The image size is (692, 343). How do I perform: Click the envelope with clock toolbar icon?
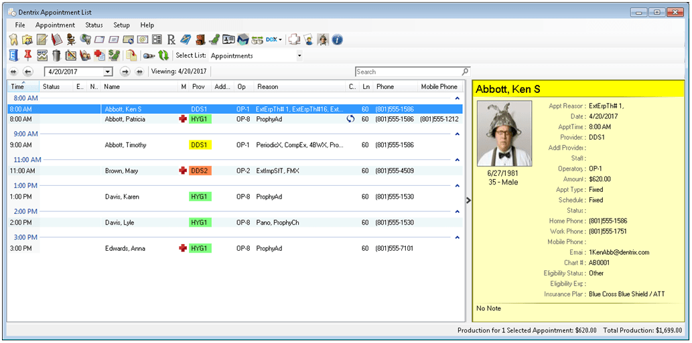click(x=129, y=39)
